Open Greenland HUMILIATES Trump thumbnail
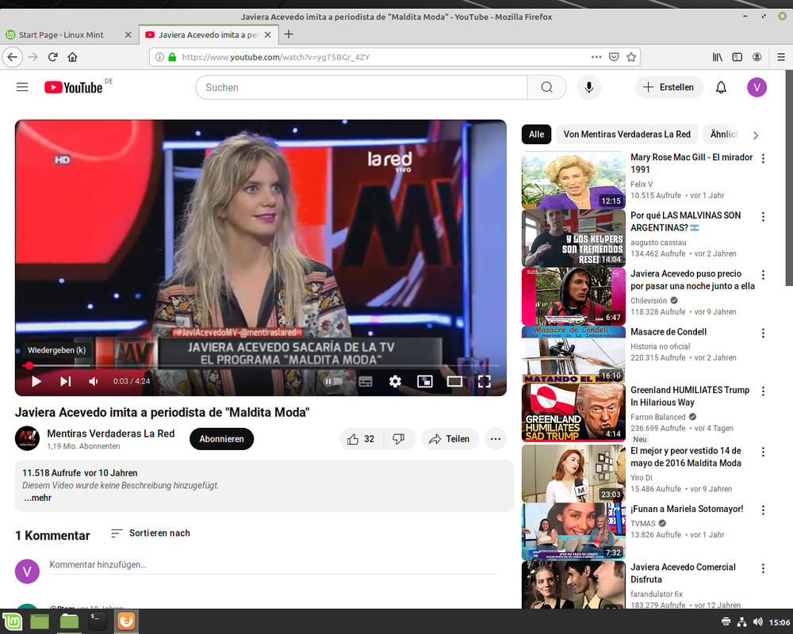 pyautogui.click(x=573, y=413)
